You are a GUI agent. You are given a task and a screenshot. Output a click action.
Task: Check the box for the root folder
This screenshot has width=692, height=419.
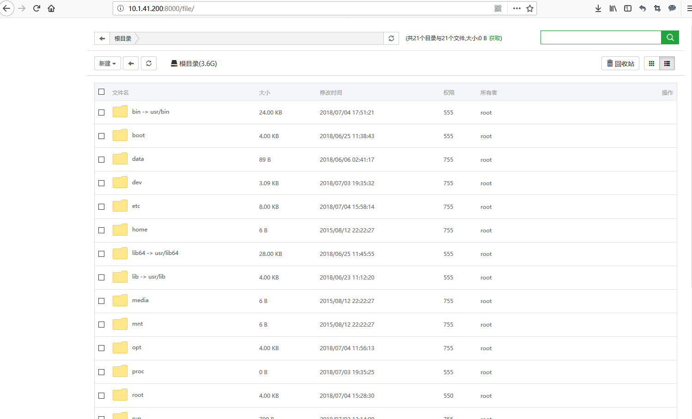(x=102, y=395)
